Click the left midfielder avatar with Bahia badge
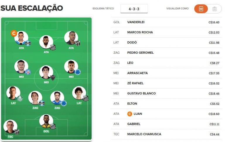The width and height of the screenshot is (225, 142). coord(21,67)
